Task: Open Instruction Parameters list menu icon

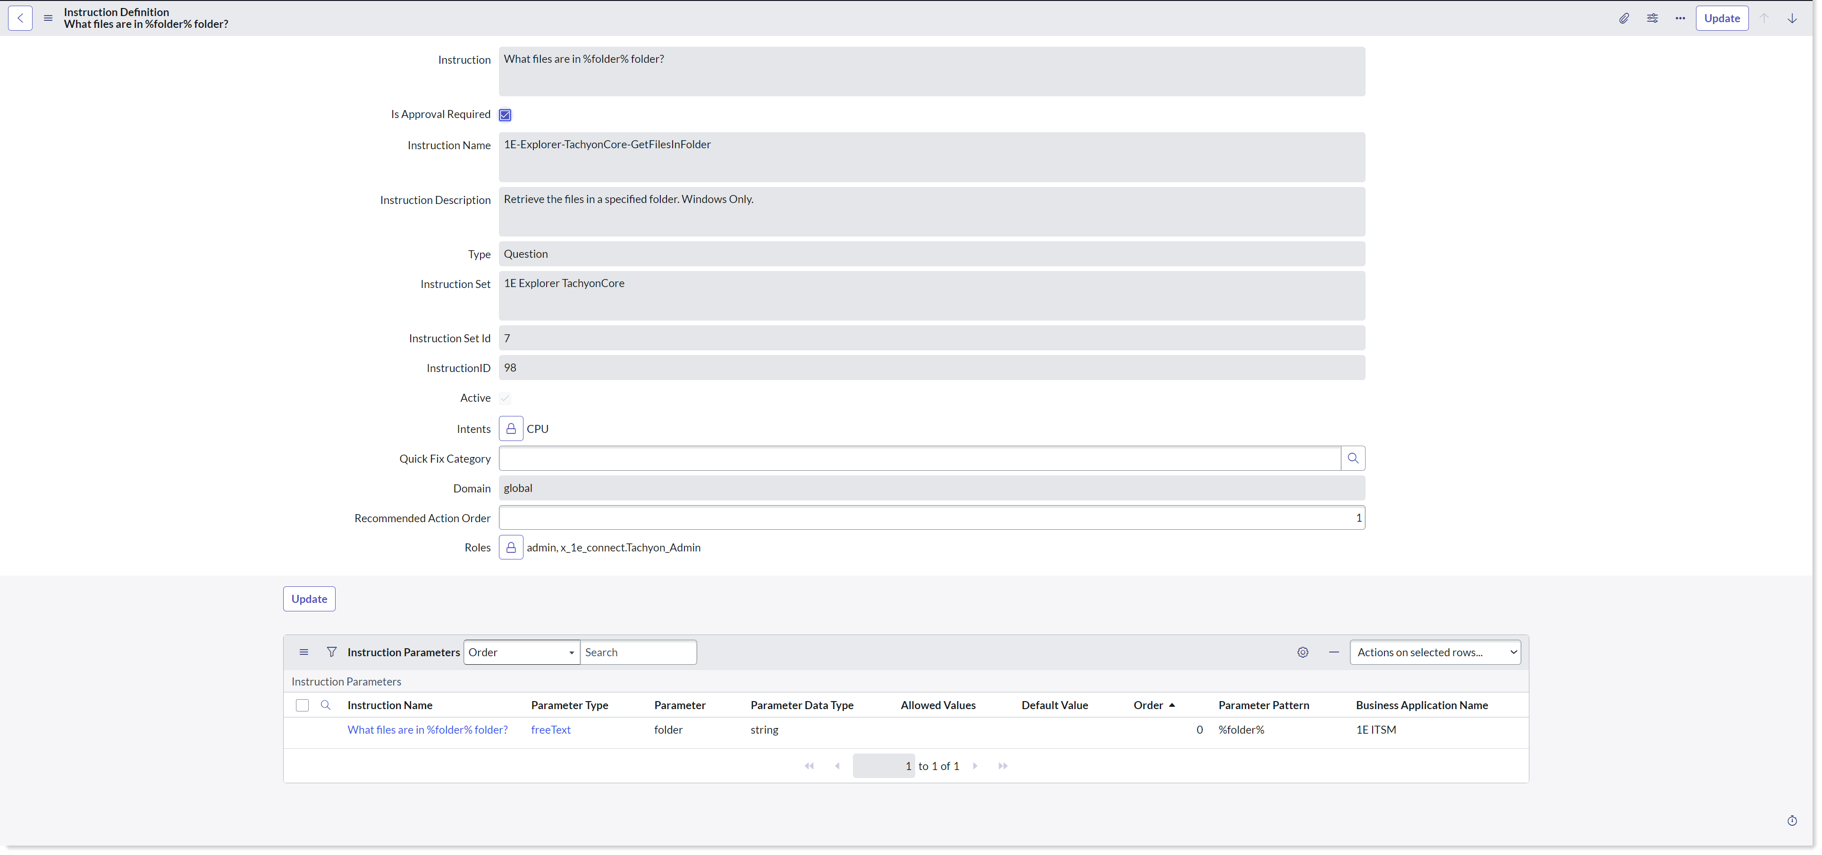Action: pyautogui.click(x=304, y=652)
